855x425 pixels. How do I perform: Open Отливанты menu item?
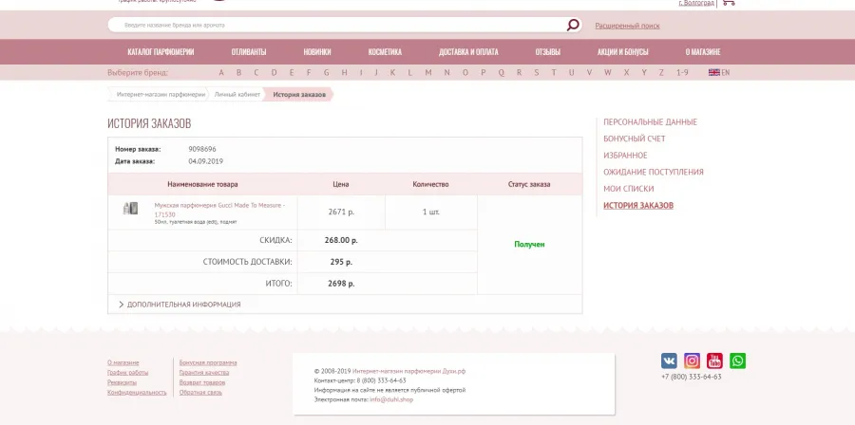click(249, 52)
